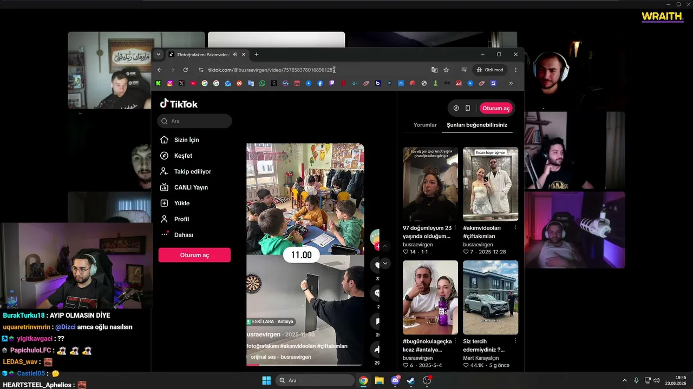
Task: Open Chrome's three-dot menu
Action: pyautogui.click(x=515, y=70)
